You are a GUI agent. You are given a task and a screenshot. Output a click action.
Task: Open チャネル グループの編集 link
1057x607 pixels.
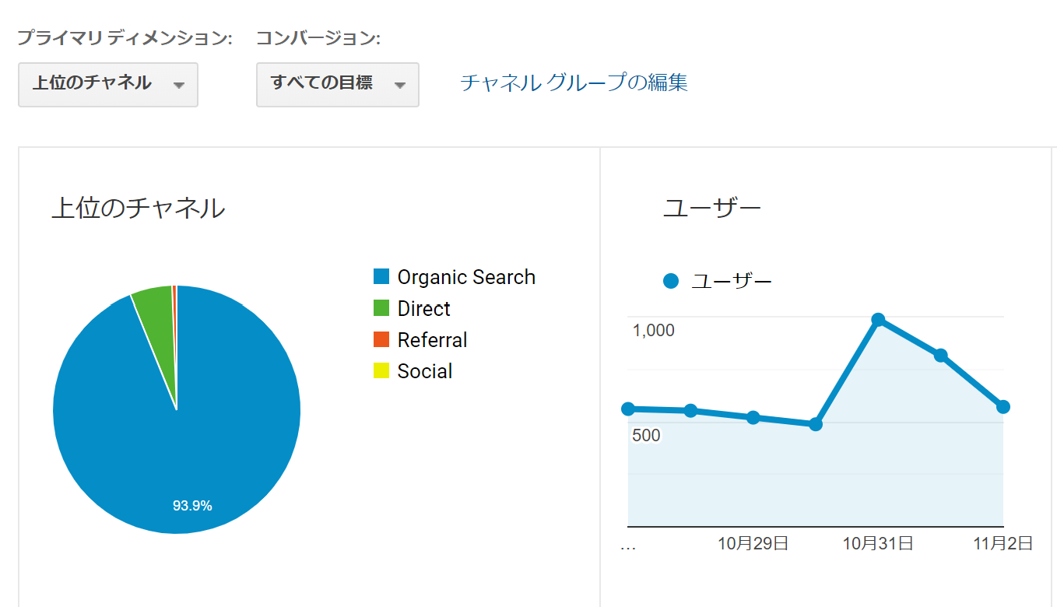[x=574, y=82]
